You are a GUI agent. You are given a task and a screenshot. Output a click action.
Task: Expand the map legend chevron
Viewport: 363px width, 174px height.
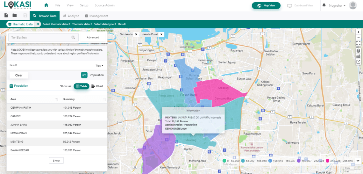358,161
